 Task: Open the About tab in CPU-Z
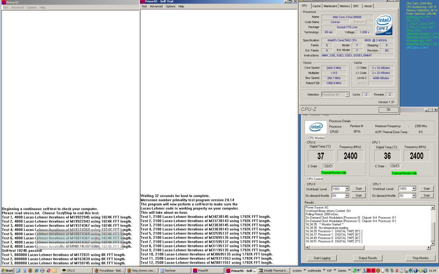(368, 6)
